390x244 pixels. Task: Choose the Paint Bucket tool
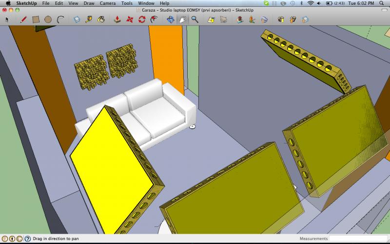pyautogui.click(x=101, y=20)
